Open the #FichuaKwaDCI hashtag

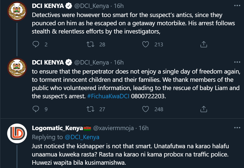[108, 96]
